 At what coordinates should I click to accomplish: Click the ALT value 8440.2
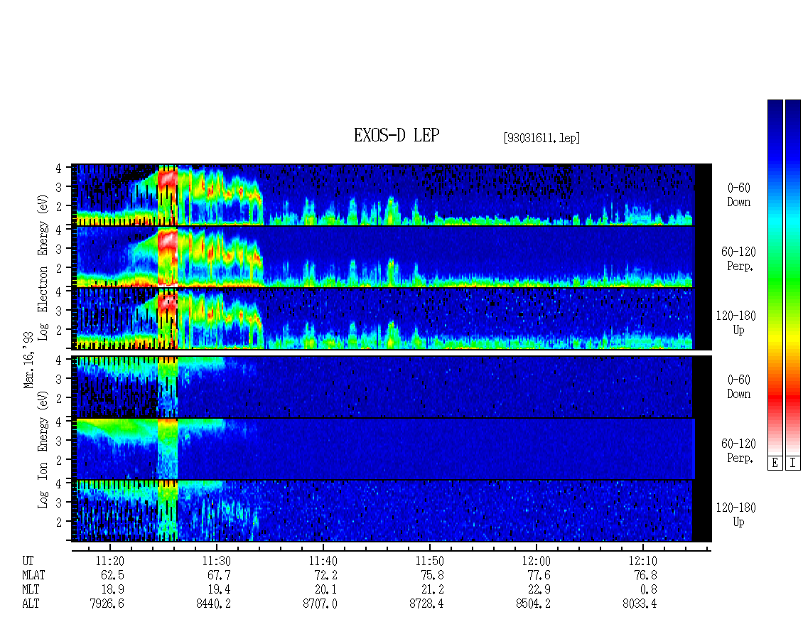click(x=214, y=604)
